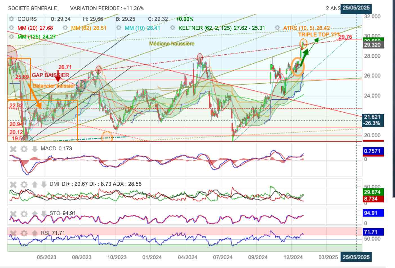This screenshot has height=268, width=395.
Task: Select the MM (125) 24.27 legend label
Action: [37, 37]
